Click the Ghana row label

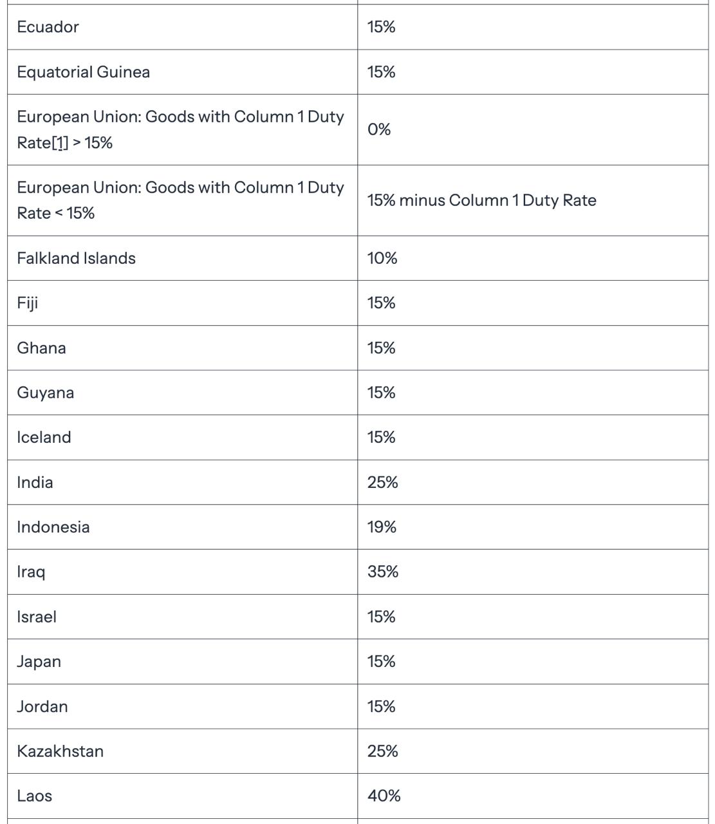[x=42, y=348]
